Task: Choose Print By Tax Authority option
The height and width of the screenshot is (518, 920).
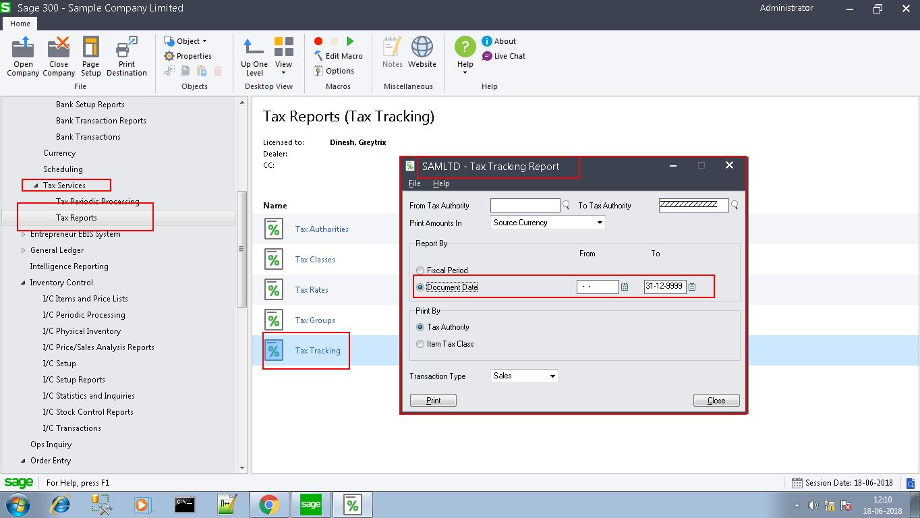Action: (420, 327)
